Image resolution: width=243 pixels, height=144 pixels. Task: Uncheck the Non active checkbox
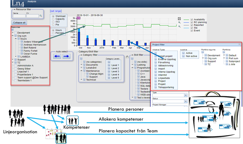183,56
